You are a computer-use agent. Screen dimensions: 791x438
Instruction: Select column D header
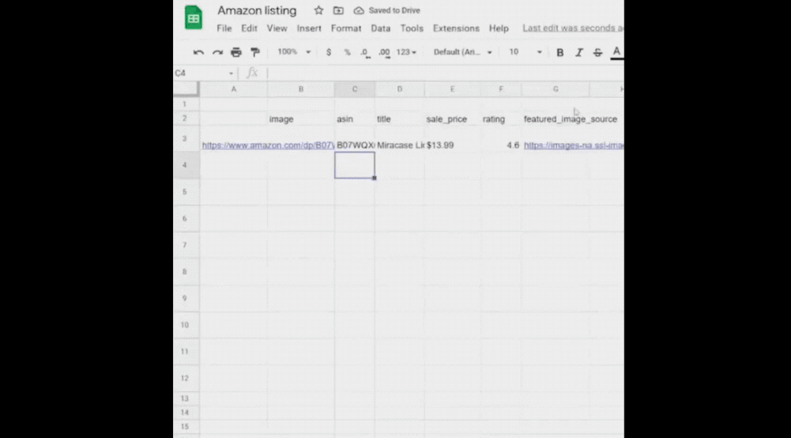pos(400,89)
